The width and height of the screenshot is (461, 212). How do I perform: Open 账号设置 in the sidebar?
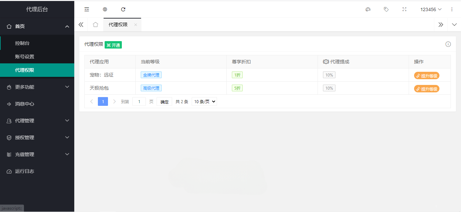click(x=25, y=57)
